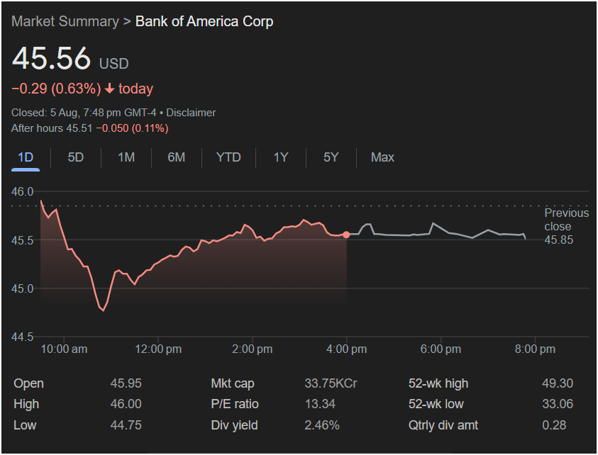Click the Bank of America Corp title
Screen dimensions: 598x455
coord(204,21)
